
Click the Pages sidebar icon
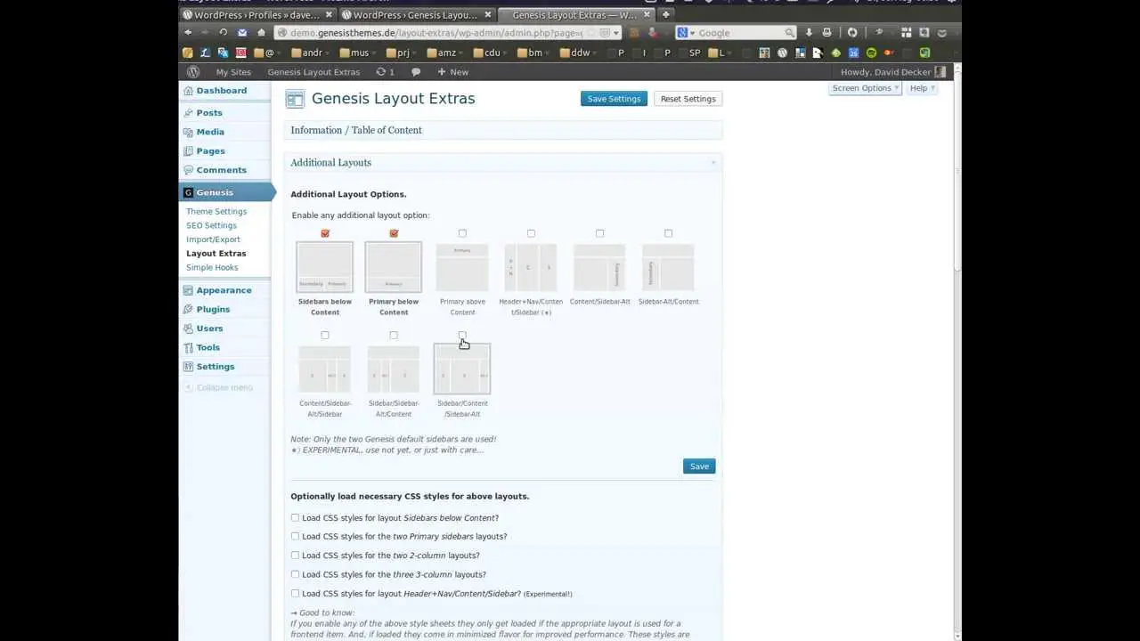188,151
